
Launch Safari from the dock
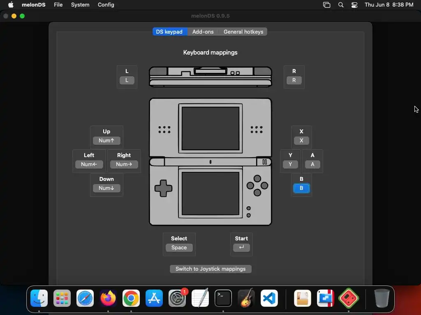(x=85, y=298)
